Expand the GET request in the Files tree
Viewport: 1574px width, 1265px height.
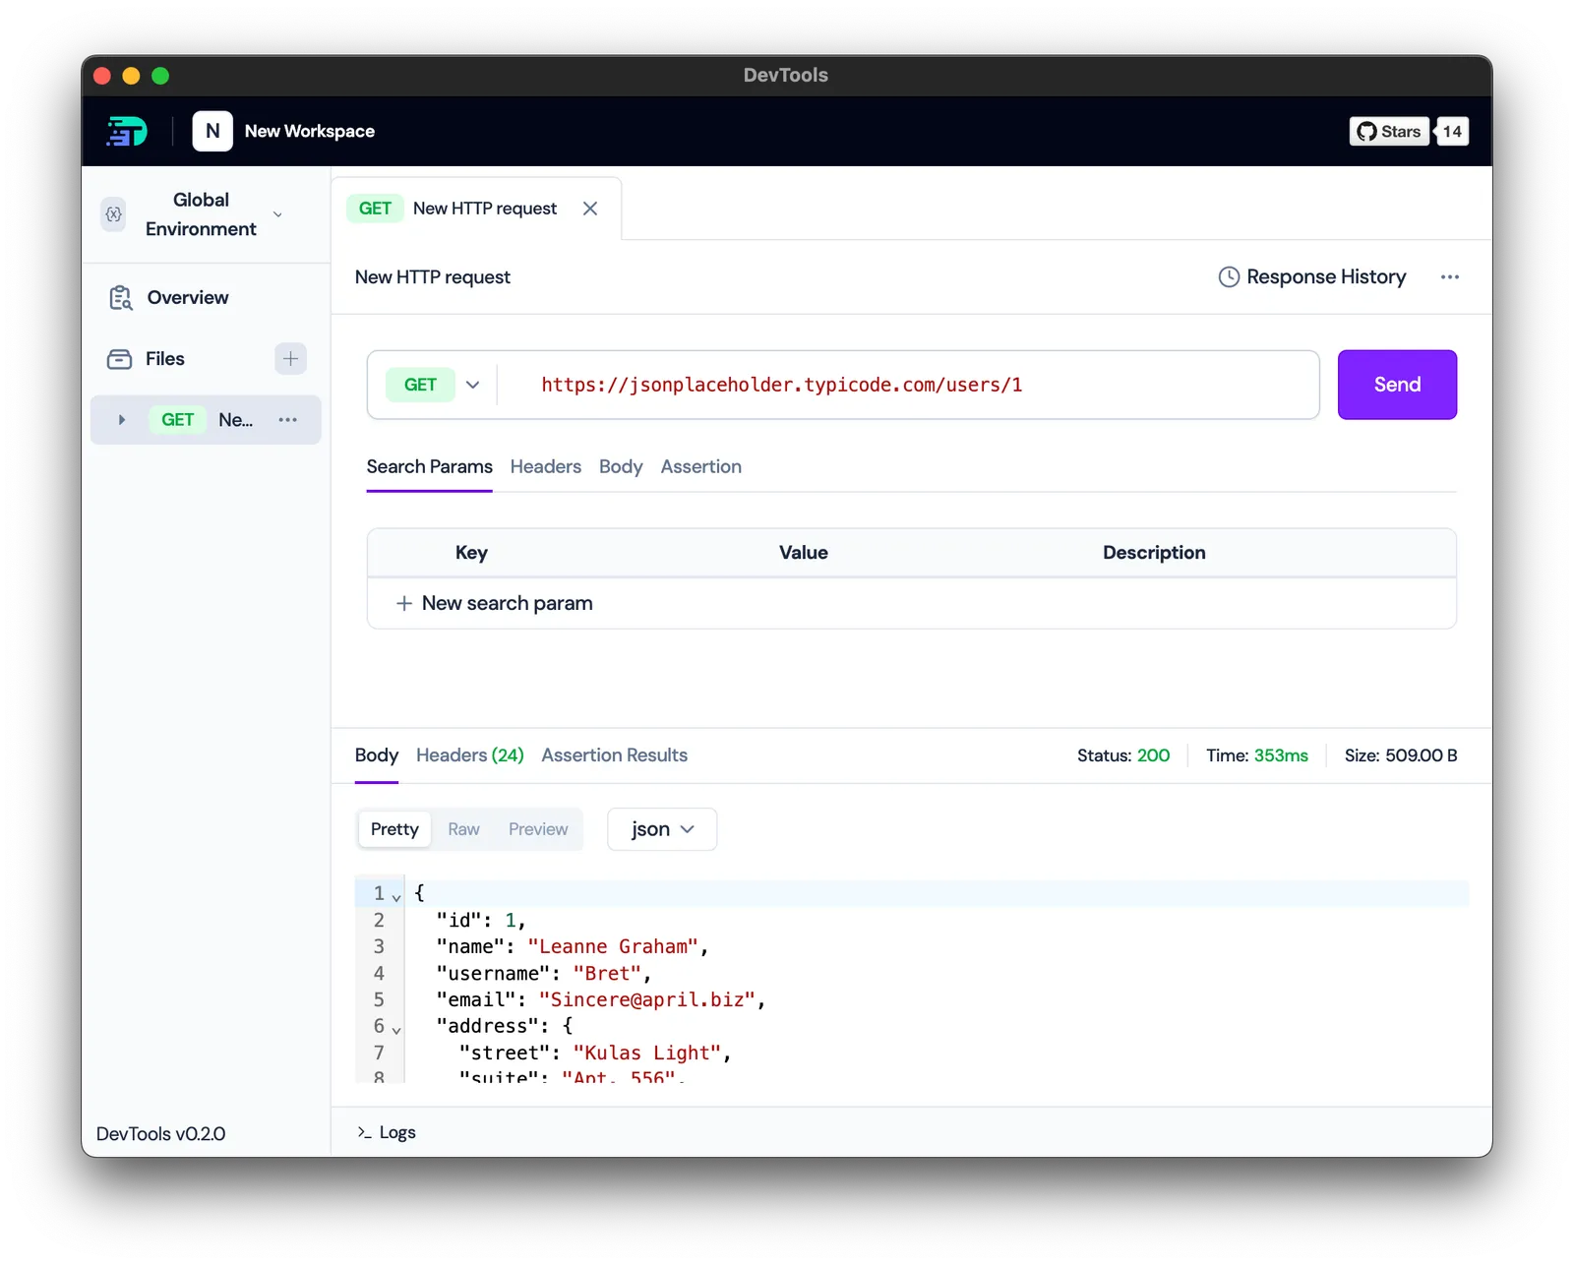point(121,420)
